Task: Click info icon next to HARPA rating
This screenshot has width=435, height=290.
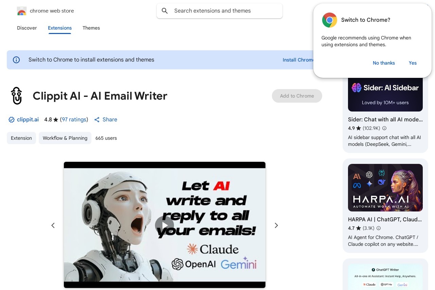Action: (379, 228)
